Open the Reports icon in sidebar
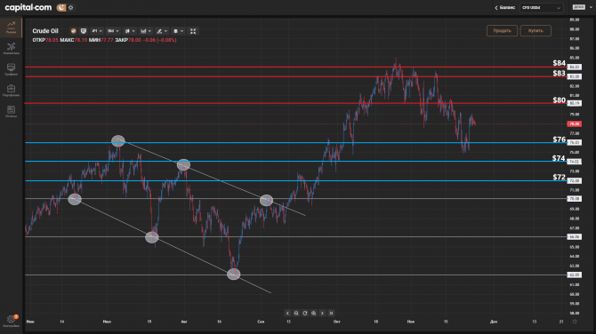This screenshot has height=334, width=596. (x=11, y=112)
